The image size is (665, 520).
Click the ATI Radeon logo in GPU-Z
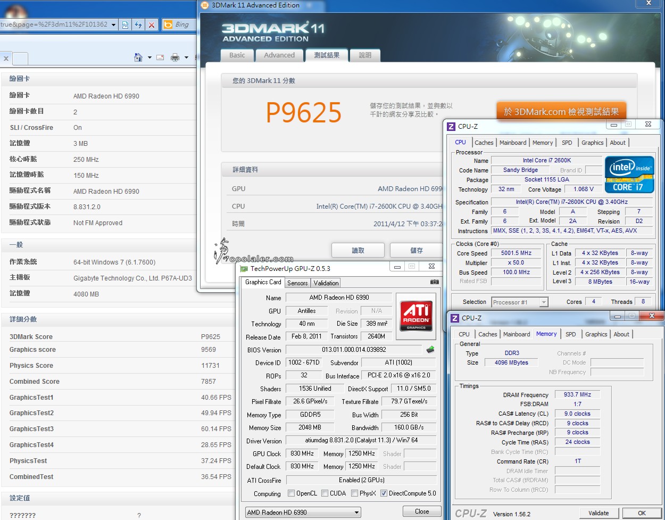click(x=416, y=316)
